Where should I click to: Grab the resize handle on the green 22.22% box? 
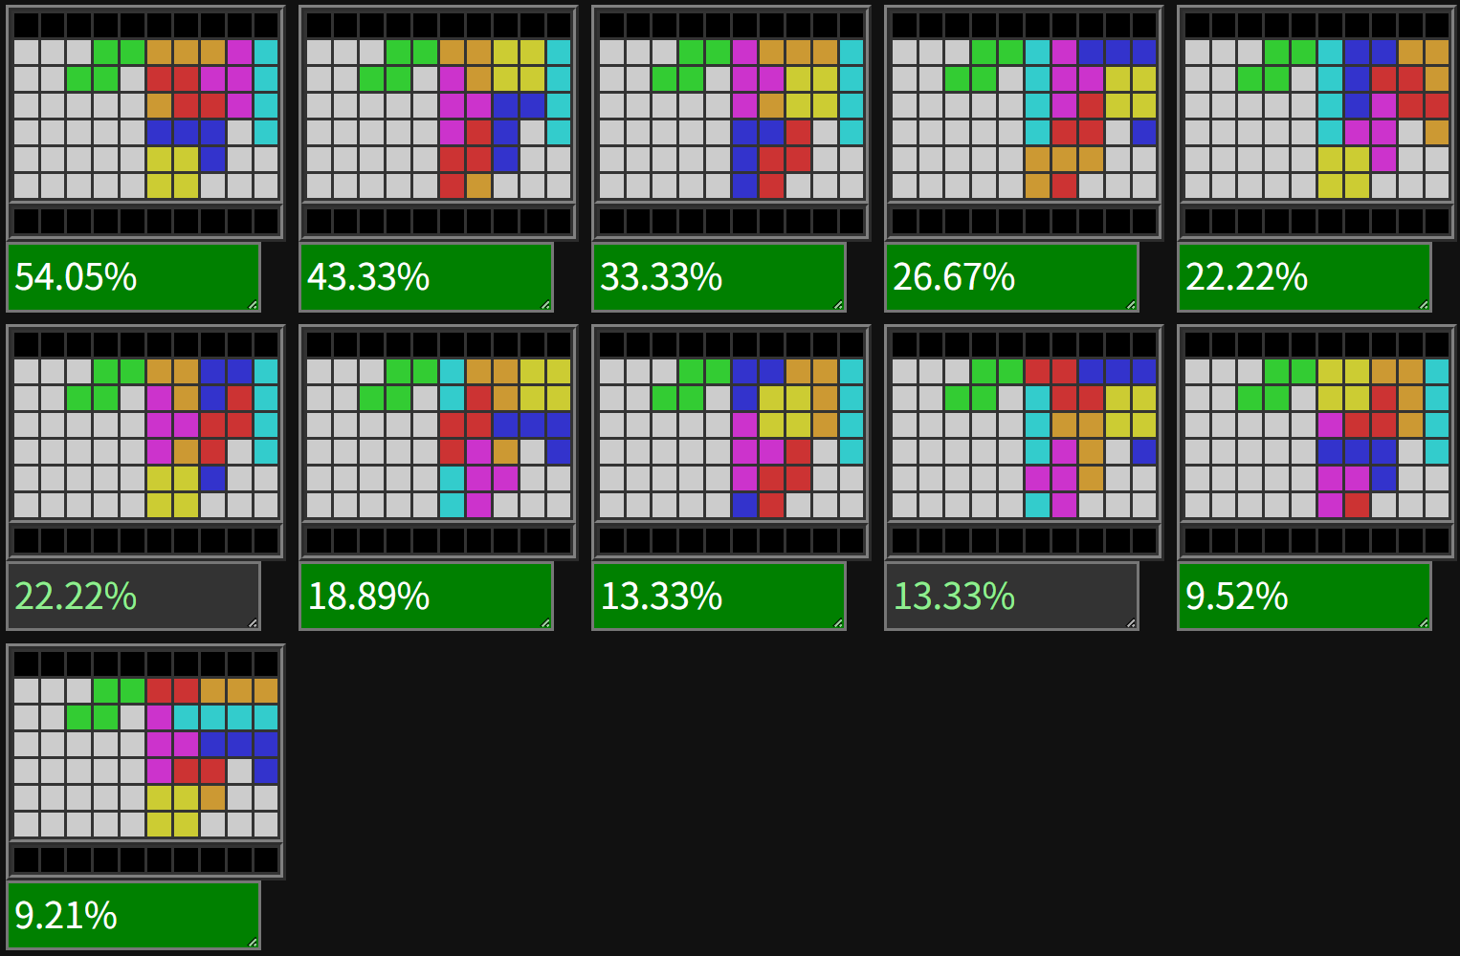[1424, 305]
